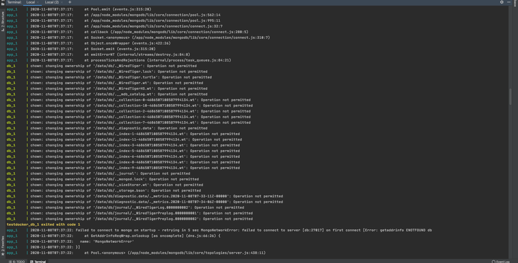518x263 pixels.
Task: Select the Terminal bottom tab
Action: (x=38, y=261)
